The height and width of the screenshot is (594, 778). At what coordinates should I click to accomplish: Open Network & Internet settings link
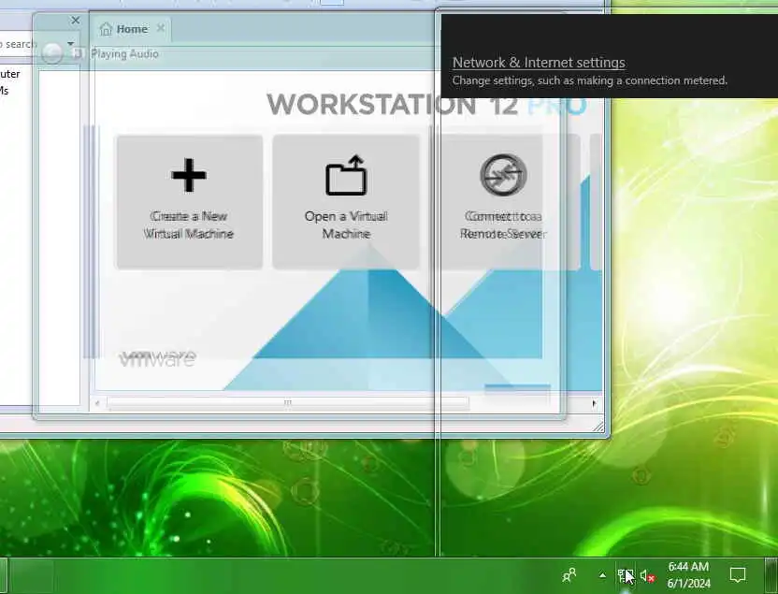[x=539, y=63]
